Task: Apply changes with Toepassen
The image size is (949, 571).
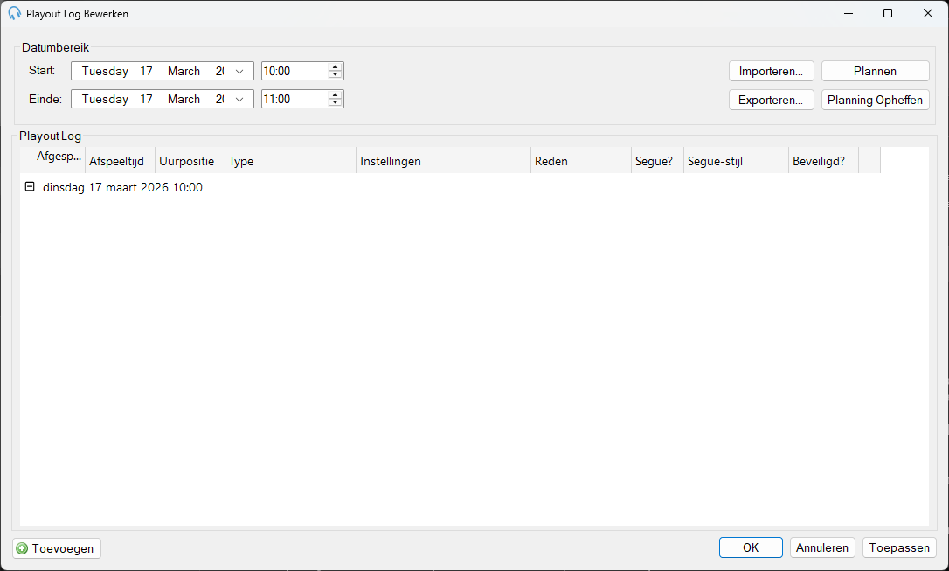Action: (x=899, y=547)
